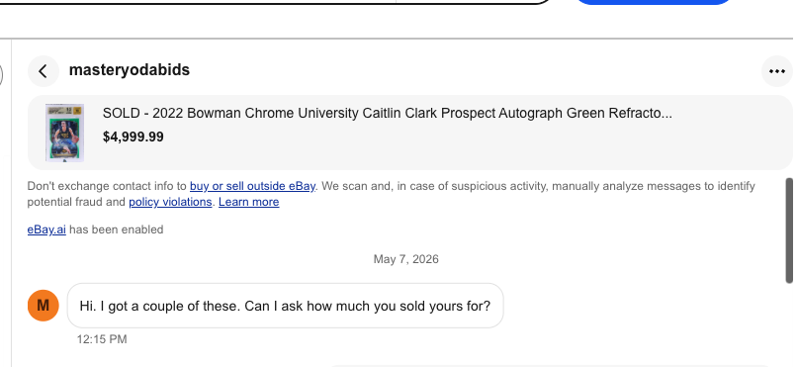The height and width of the screenshot is (367, 798).
Task: Click the 12:15 PM message timestamp
Action: 102,339
